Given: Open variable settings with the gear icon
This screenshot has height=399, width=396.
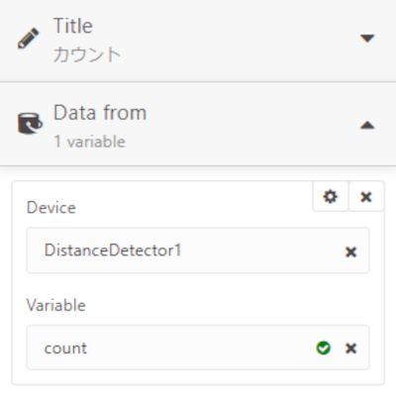Looking at the screenshot, I should click(330, 197).
